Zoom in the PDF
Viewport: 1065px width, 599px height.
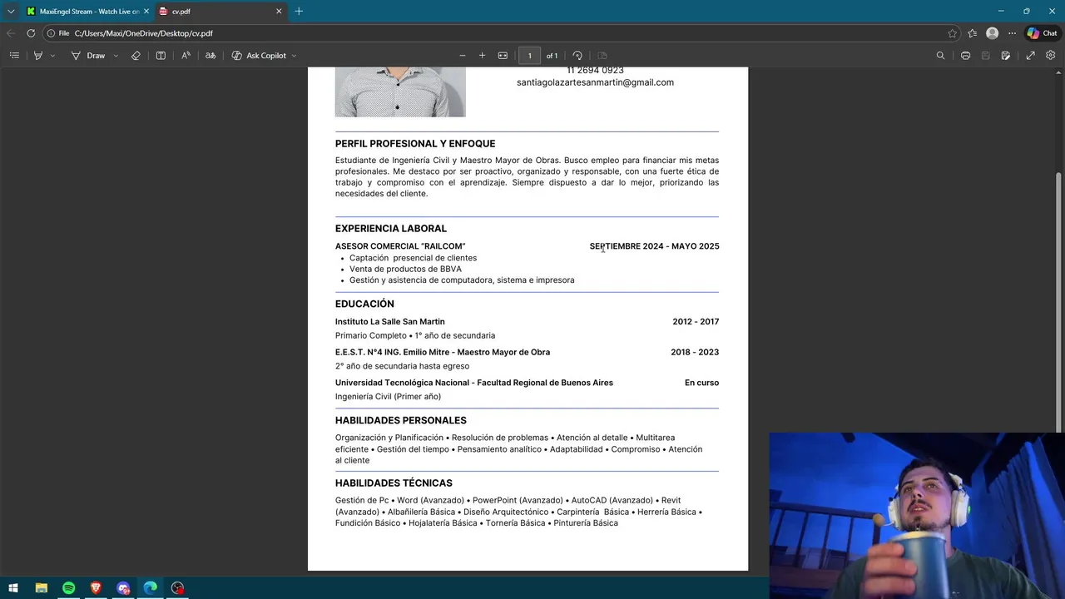click(x=482, y=56)
